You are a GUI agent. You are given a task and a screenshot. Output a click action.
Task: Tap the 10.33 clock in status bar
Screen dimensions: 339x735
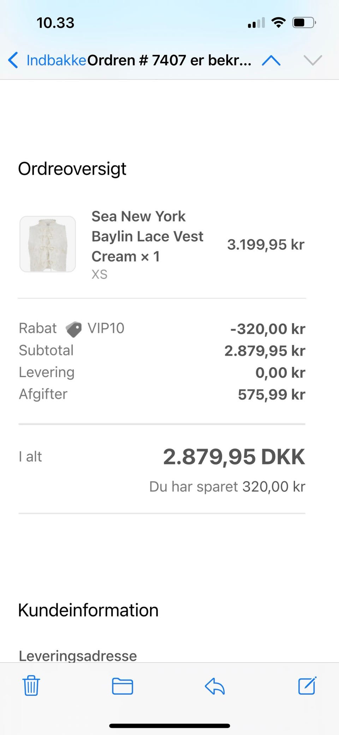[55, 23]
